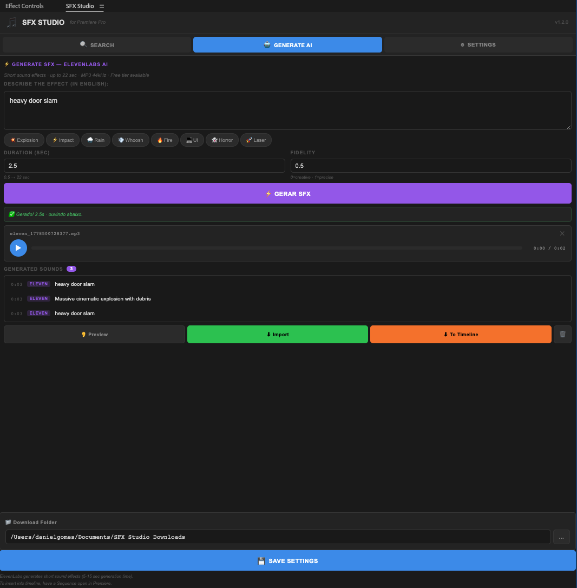Viewport: 577px width, 588px height.
Task: Click the Gerar SFX button
Action: click(x=287, y=193)
